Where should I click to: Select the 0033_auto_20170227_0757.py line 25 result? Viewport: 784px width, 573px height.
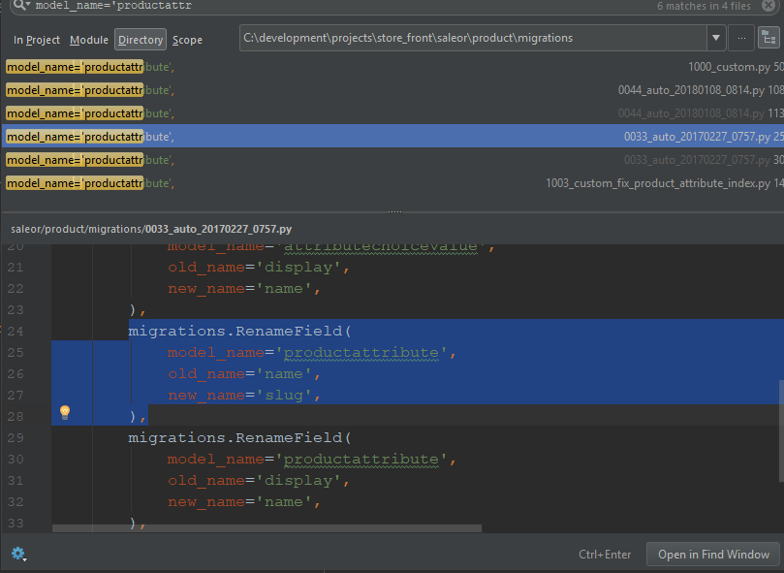click(393, 136)
